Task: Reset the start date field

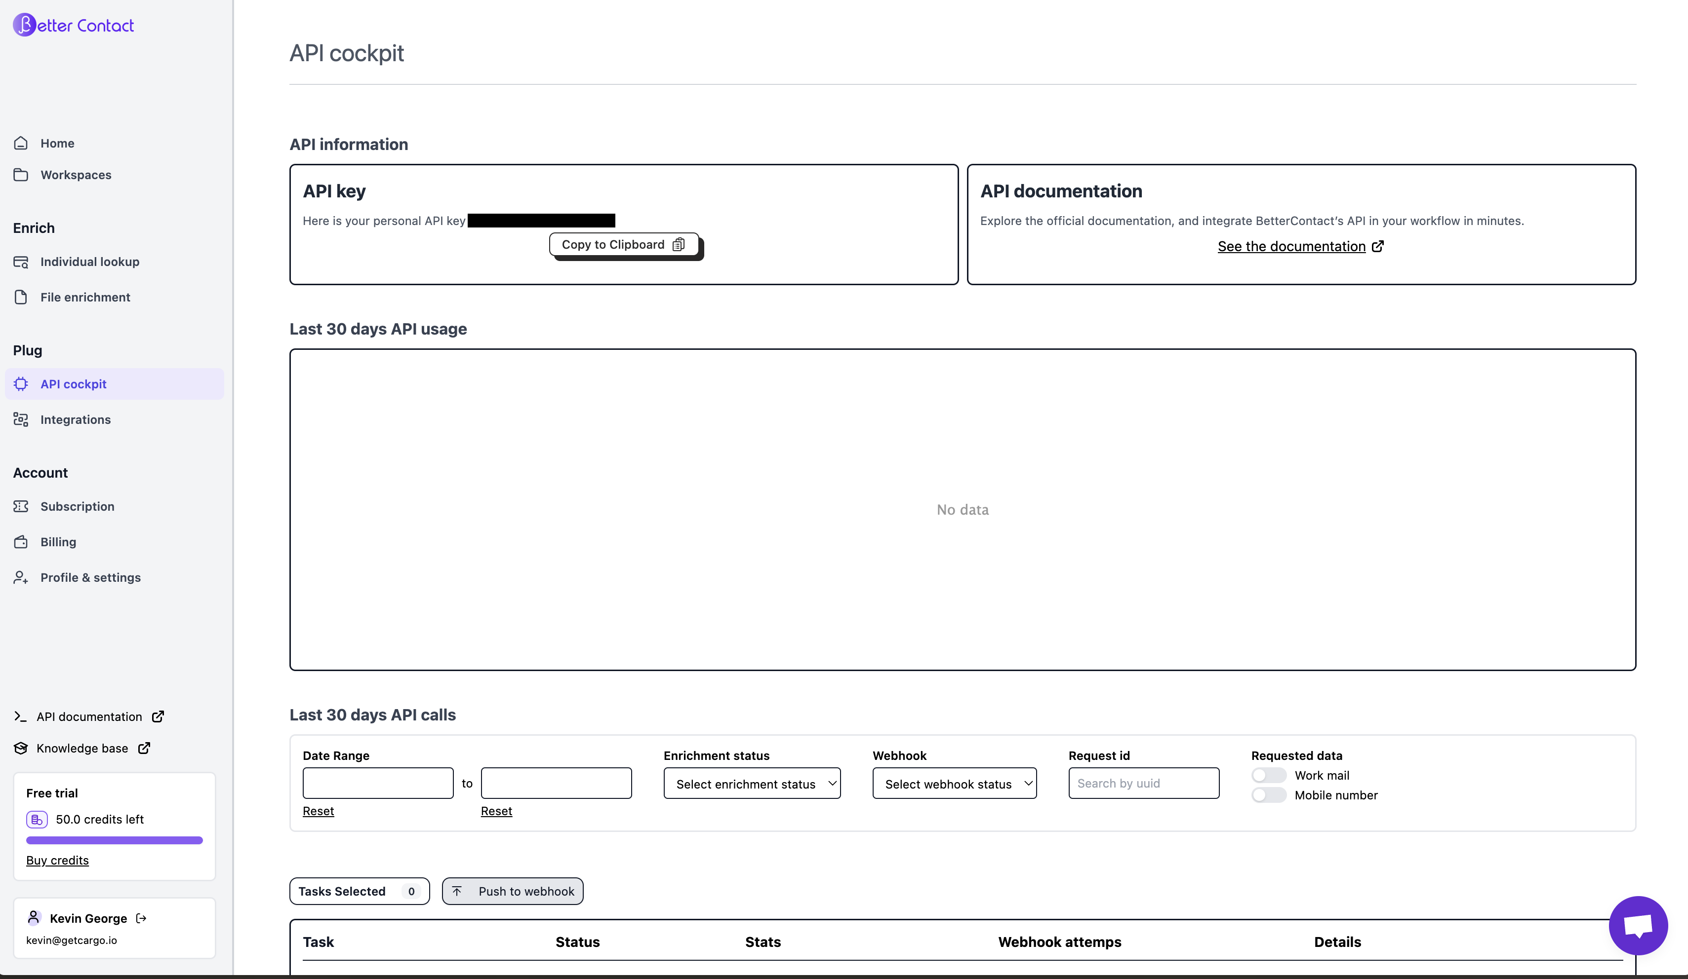Action: 318,810
